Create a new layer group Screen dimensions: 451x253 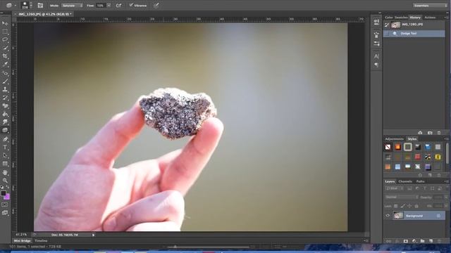tap(422, 241)
